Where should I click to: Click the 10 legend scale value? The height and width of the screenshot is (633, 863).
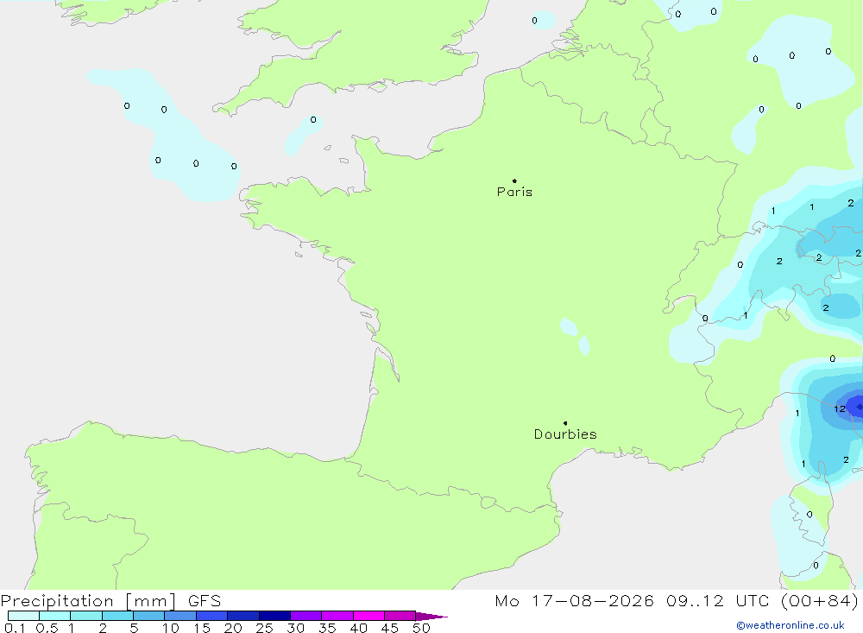coord(171,628)
